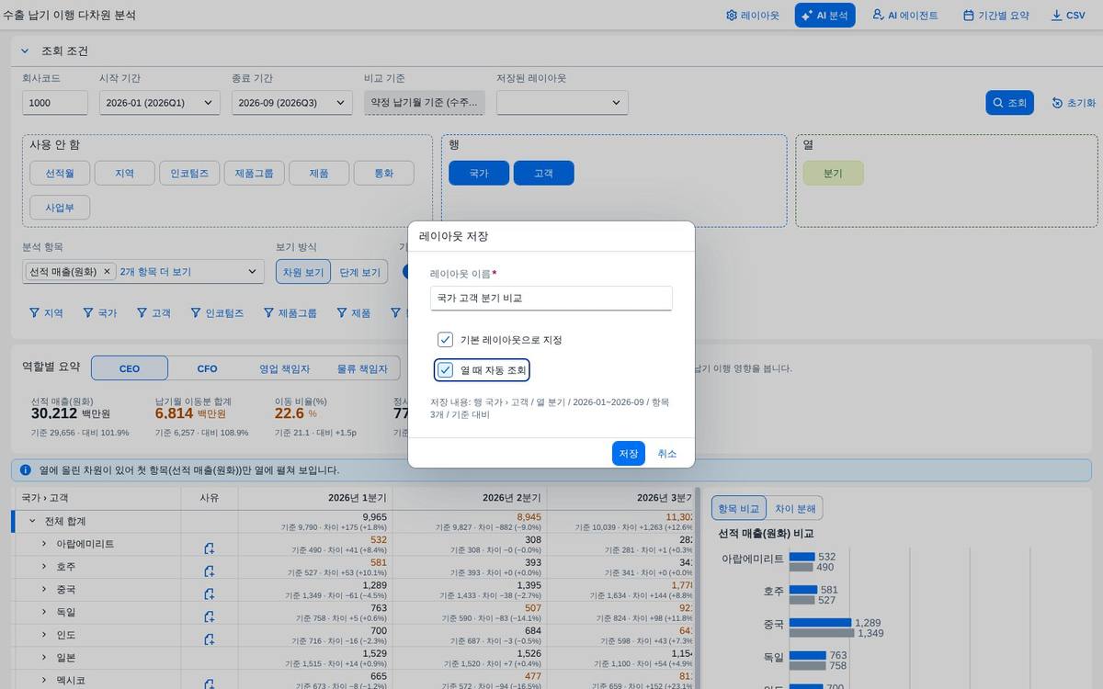Select the 물류 책임자 role tab
Image resolution: width=1103 pixels, height=689 pixels.
click(362, 368)
